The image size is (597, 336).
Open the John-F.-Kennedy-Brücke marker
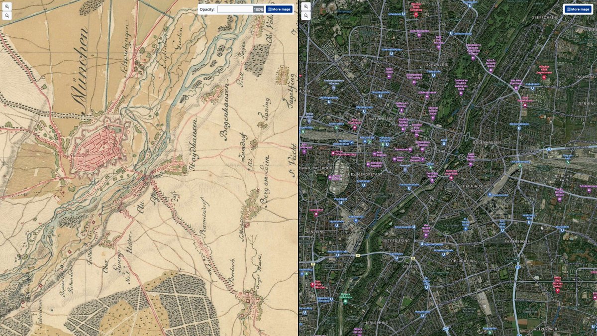pyautogui.click(x=491, y=70)
